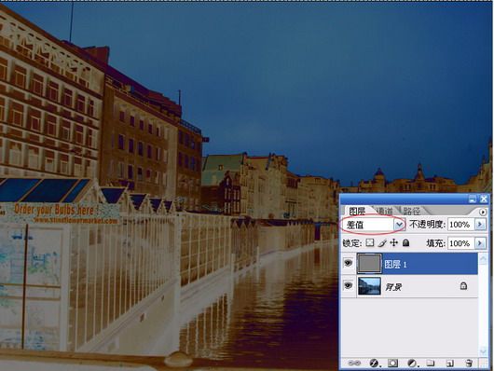Hide the 背景 layer eye icon
This screenshot has width=494, height=371.
tap(349, 285)
